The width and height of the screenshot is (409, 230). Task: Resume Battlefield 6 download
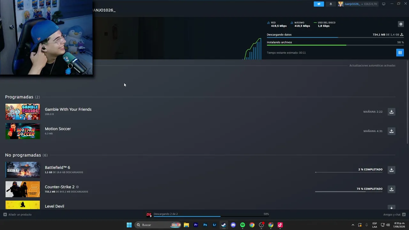pyautogui.click(x=391, y=170)
